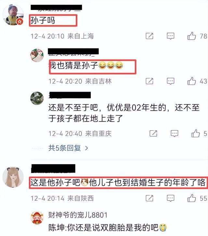Like the 陕西 comment '这是他孙子吧'
The height and width of the screenshot is (236, 208).
pos(191,198)
